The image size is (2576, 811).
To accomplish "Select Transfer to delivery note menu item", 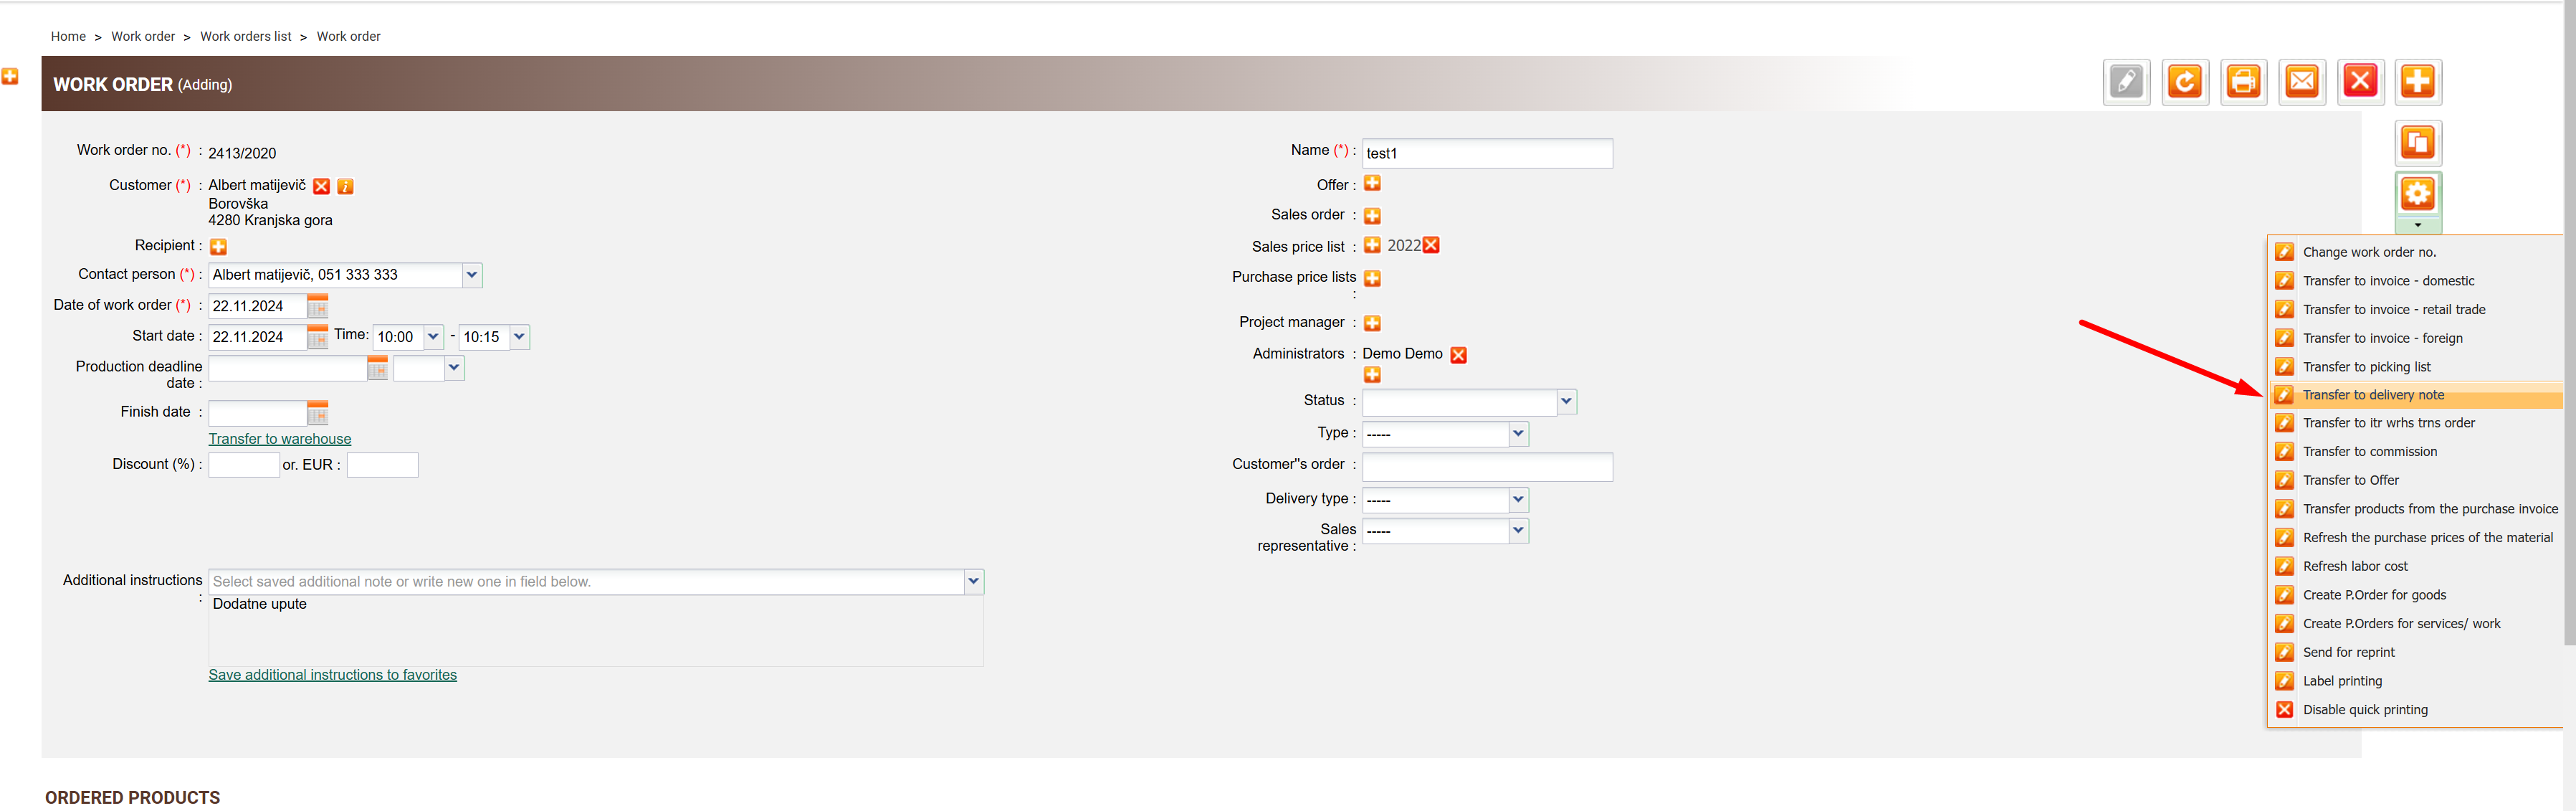I will pos(2372,395).
